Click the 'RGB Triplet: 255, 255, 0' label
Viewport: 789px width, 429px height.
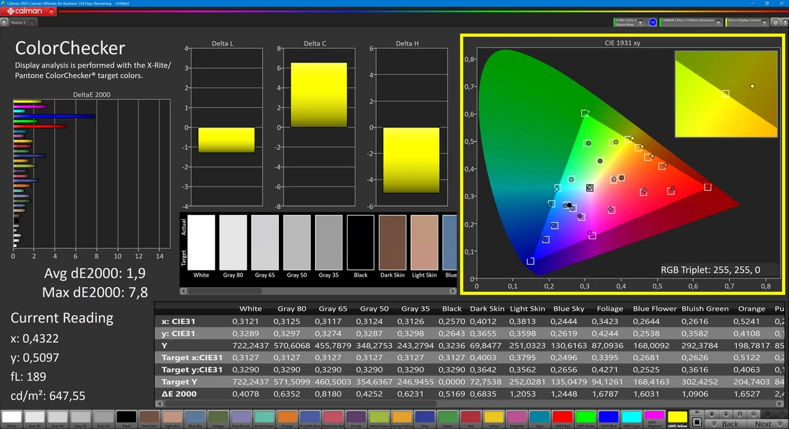[711, 269]
